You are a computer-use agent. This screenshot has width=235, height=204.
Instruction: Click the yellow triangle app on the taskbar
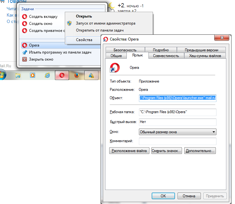point(91,75)
